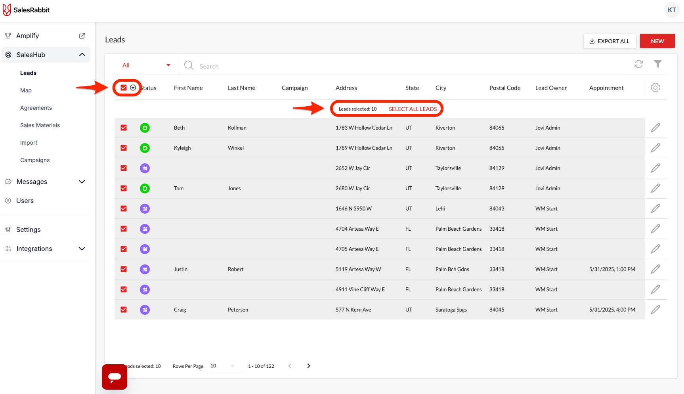
Task: Click Kyleigh Winkel green status icon
Action: click(145, 148)
